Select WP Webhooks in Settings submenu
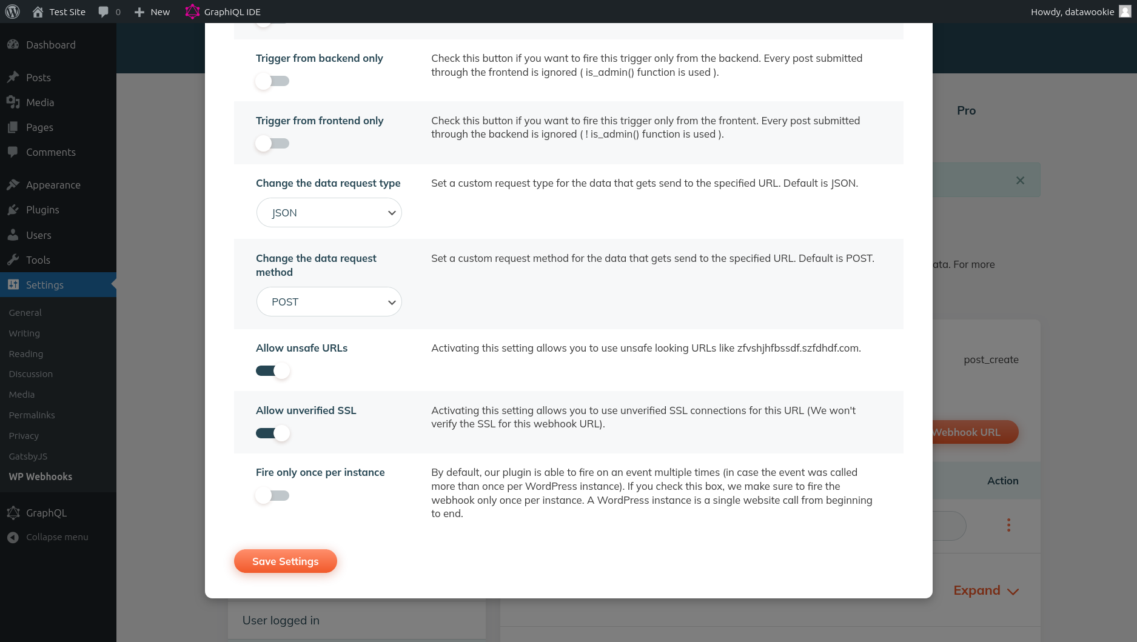Screen dimensions: 1137x642 41,476
